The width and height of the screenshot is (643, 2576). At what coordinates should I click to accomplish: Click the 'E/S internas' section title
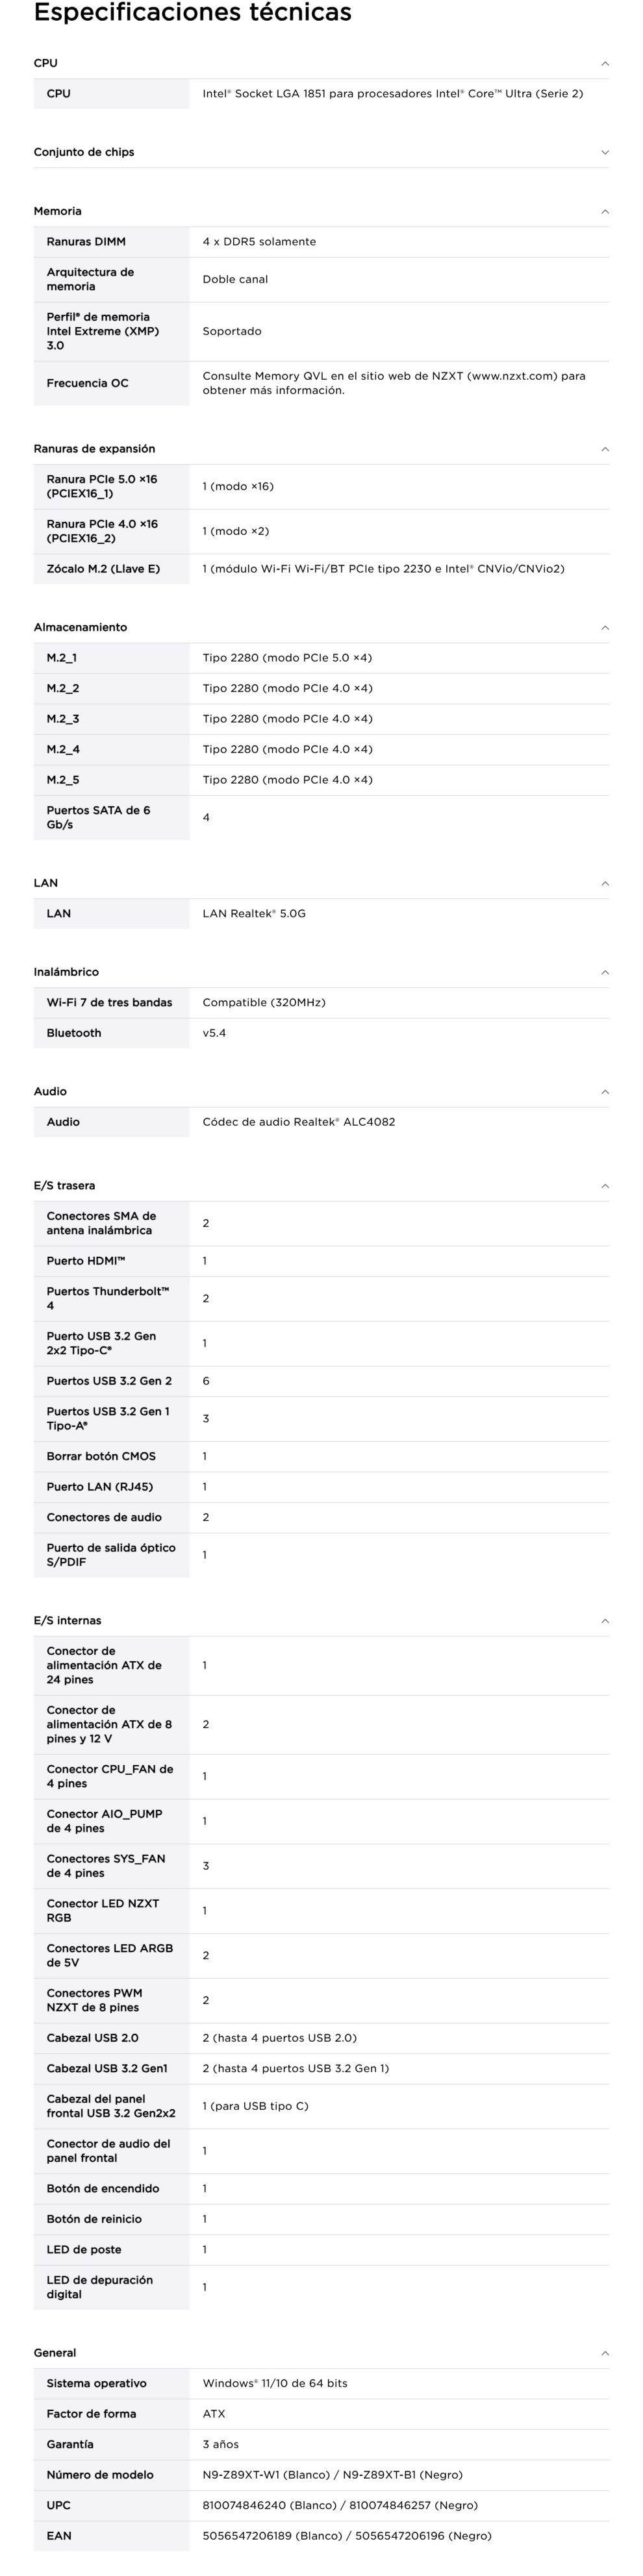coord(67,1620)
